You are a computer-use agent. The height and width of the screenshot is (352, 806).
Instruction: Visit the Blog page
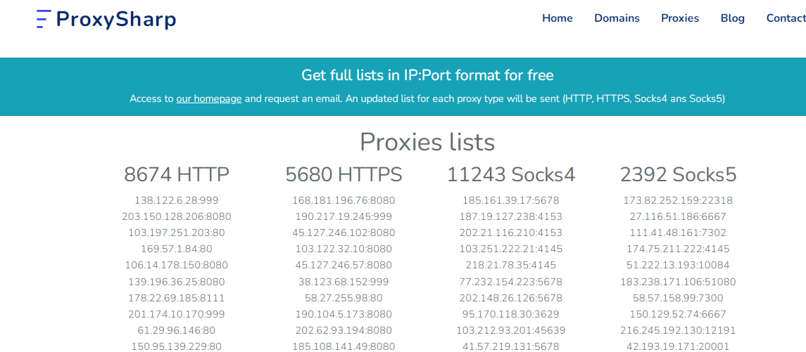[733, 18]
